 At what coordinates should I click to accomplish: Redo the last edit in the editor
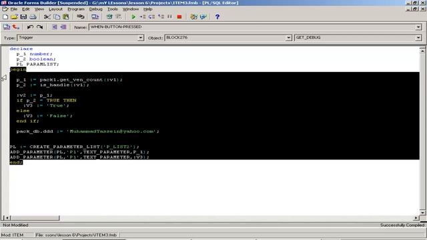(x=40, y=27)
